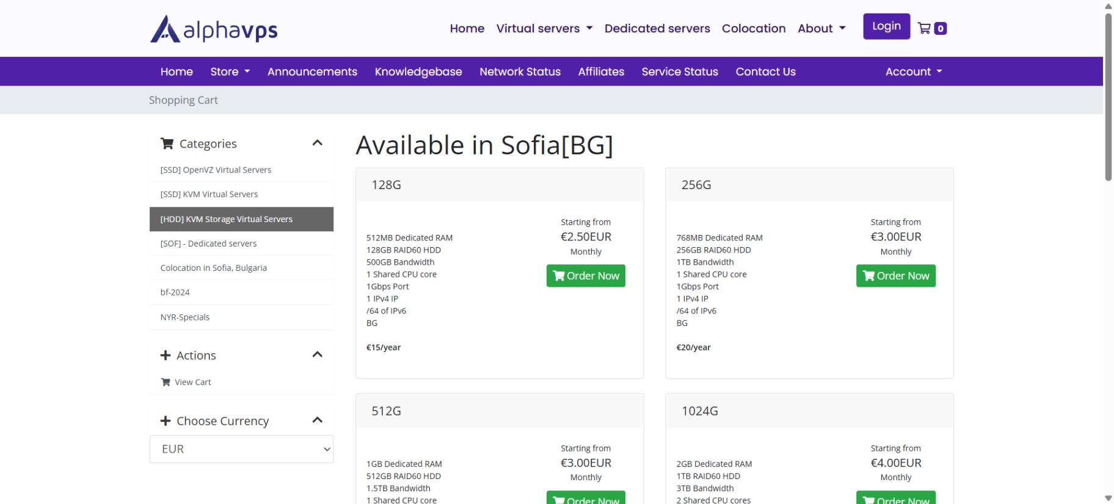Go to Home in top navigation
The image size is (1114, 504).
467,28
